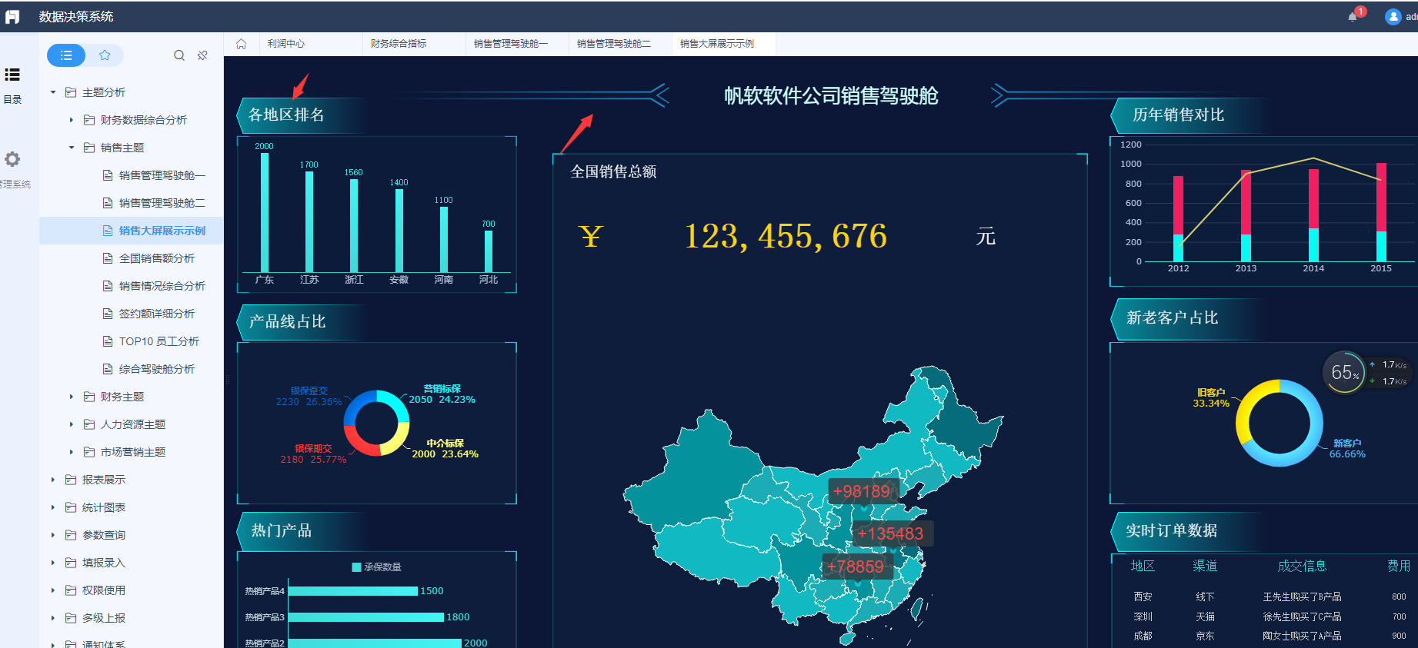Expand the 财务主题 folder

coord(72,397)
